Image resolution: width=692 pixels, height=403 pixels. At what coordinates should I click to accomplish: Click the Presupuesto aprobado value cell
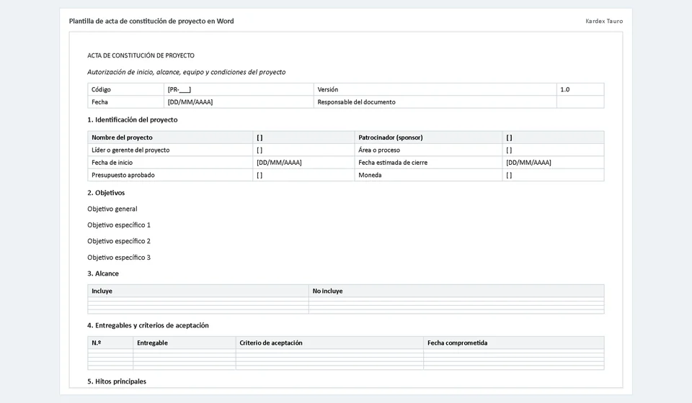pyautogui.click(x=303, y=175)
